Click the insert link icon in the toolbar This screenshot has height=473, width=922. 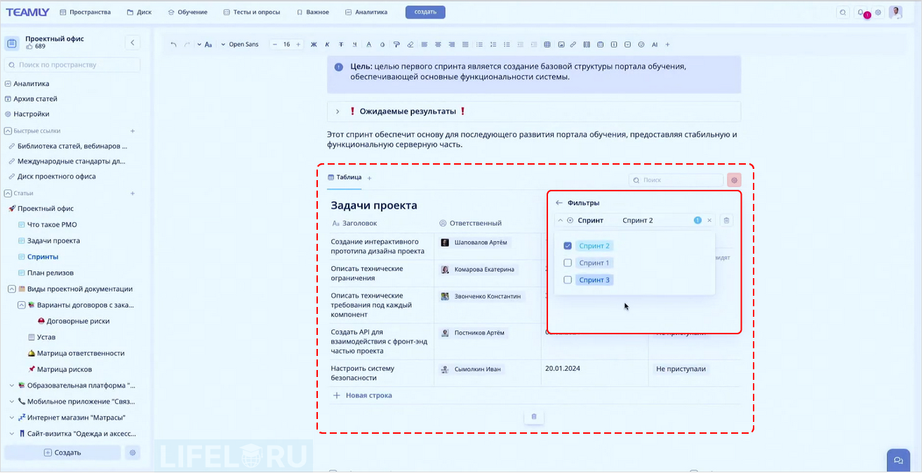pos(573,44)
